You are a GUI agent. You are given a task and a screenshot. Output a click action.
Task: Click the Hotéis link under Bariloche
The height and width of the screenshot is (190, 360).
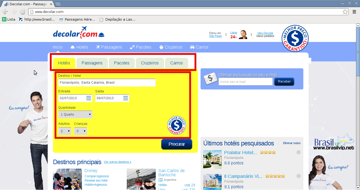click(x=163, y=185)
